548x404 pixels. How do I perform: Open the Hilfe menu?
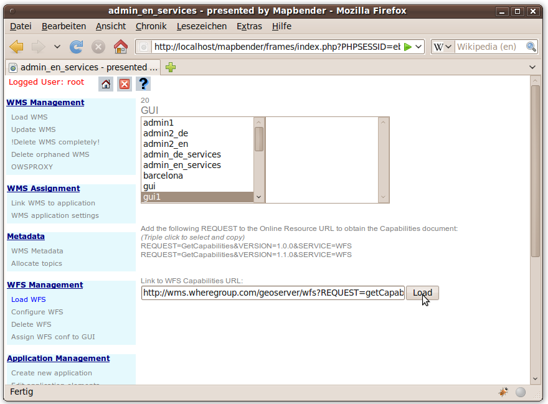[x=281, y=26]
